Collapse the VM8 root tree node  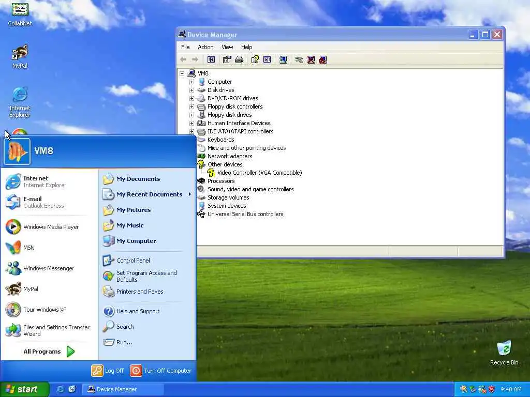point(182,73)
